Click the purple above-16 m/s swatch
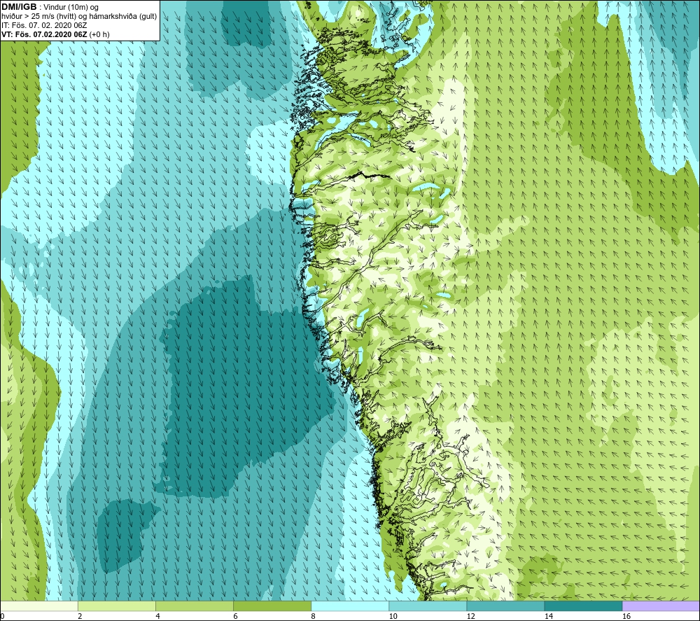The width and height of the screenshot is (700, 621). coord(661,606)
